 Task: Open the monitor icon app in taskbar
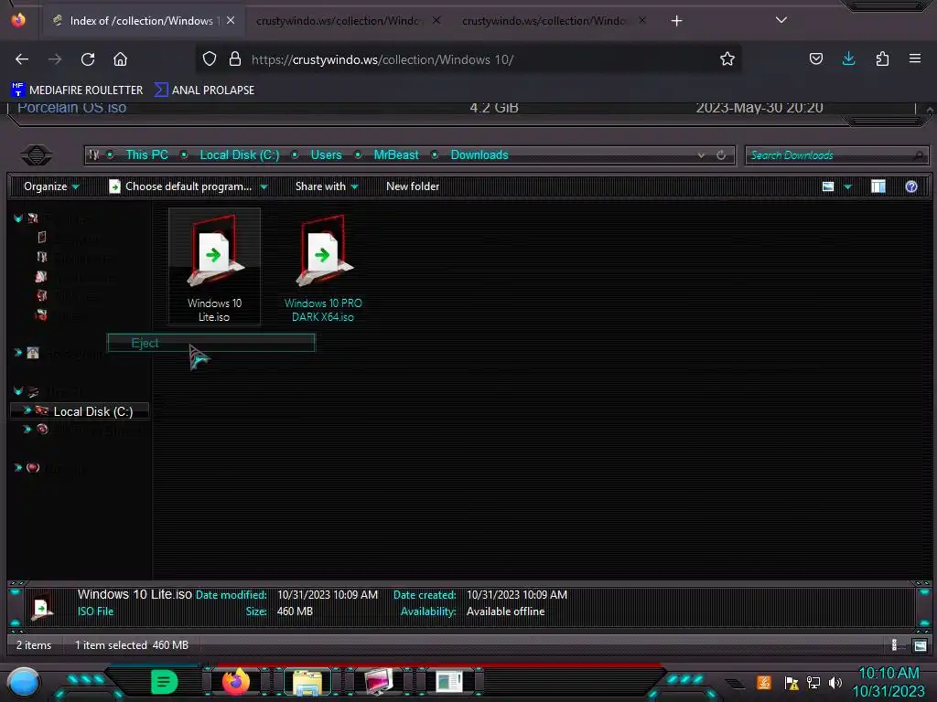click(x=378, y=682)
